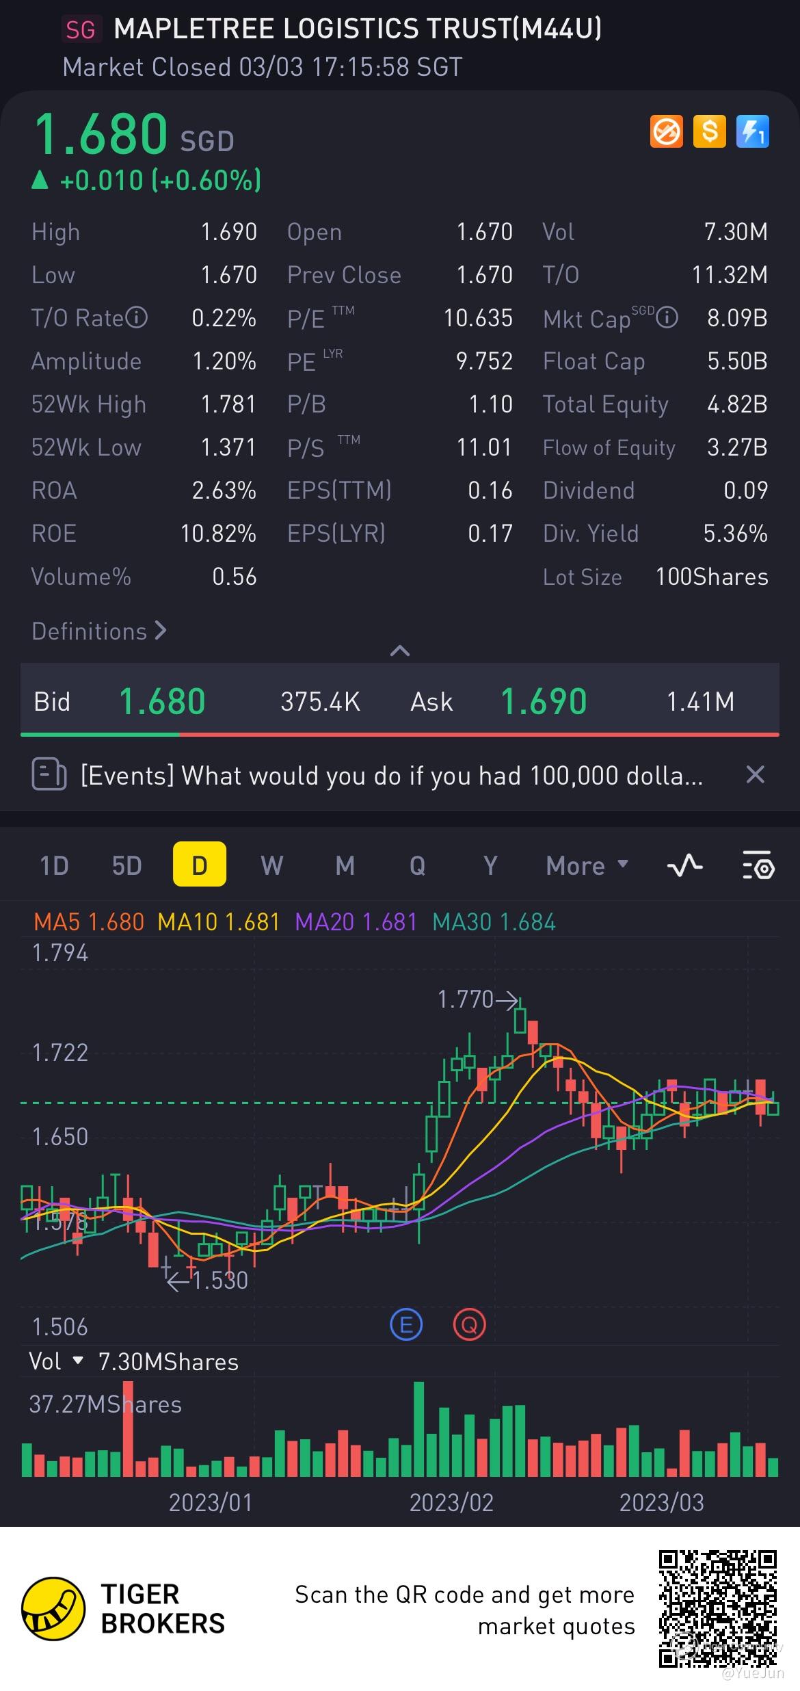Open chart settings list icon

pos(758,866)
